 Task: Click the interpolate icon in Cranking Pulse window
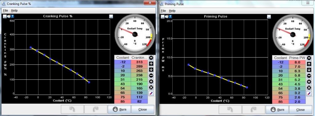151,93
